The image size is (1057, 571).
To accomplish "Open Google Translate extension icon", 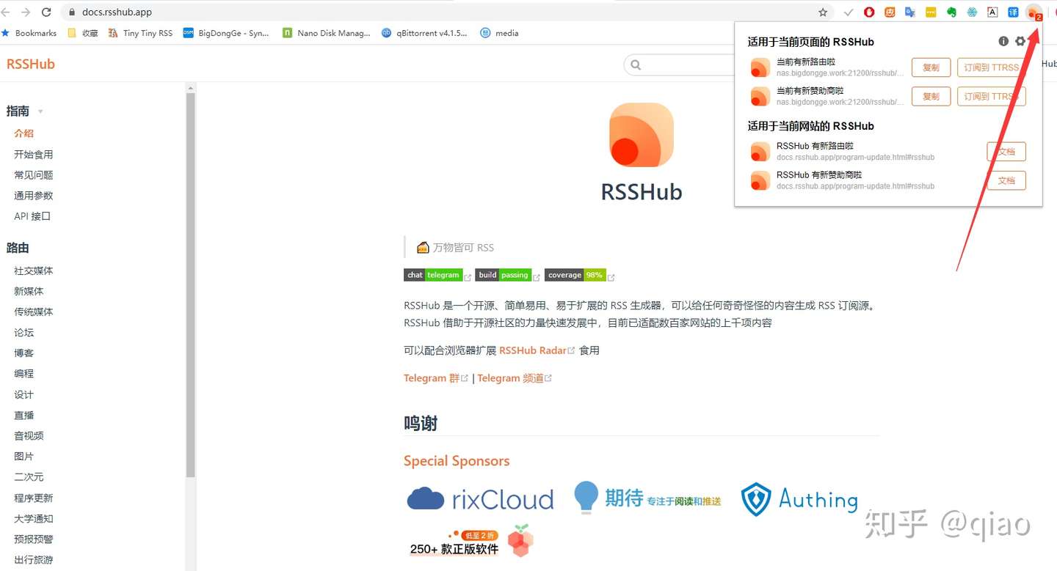I will pyautogui.click(x=910, y=12).
